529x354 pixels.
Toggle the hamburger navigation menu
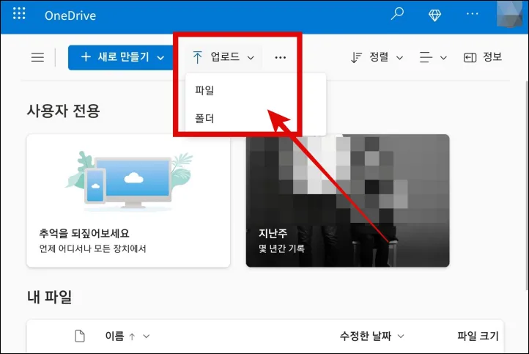[x=37, y=57]
